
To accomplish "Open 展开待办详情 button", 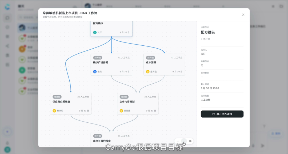I will 222,114.
